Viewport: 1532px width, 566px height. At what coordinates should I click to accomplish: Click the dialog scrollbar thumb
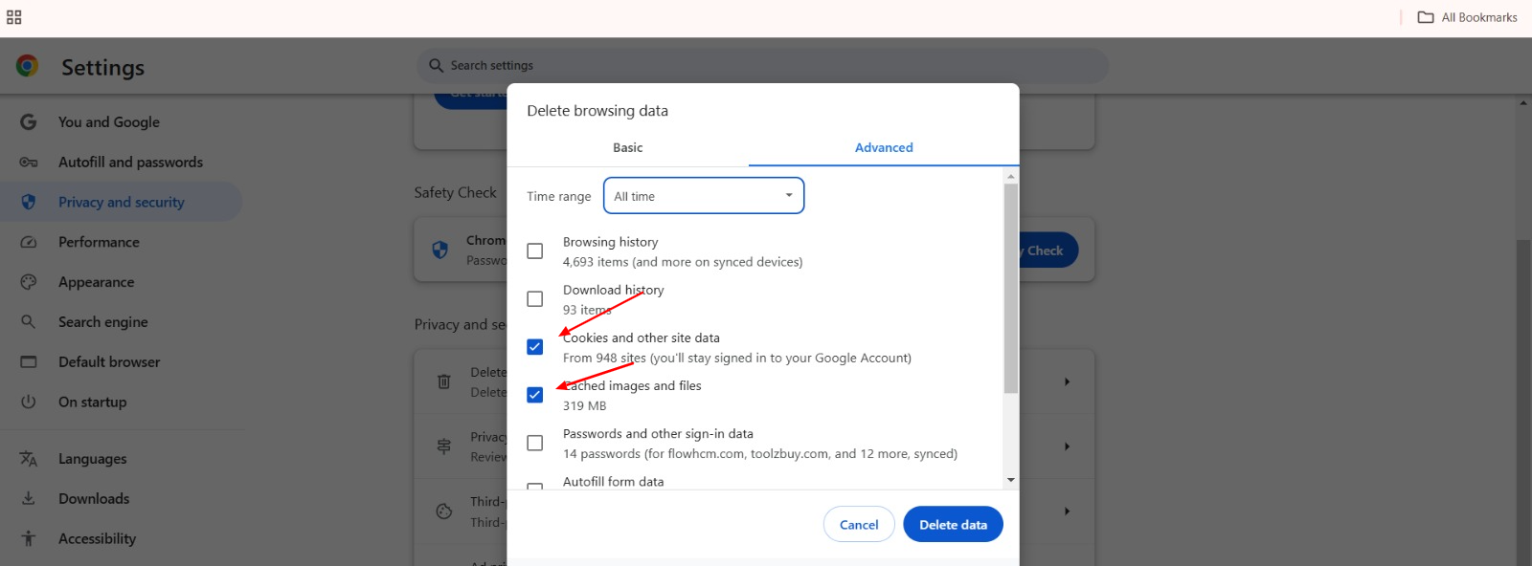coord(1011,289)
